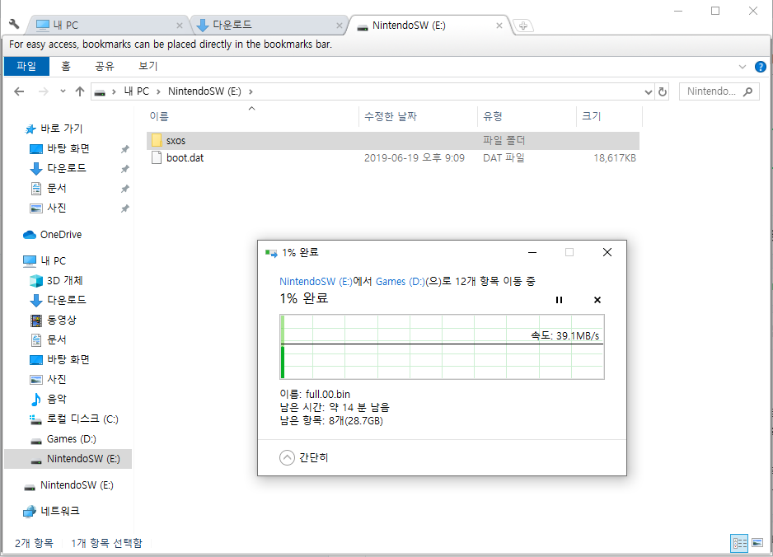Click full.00.bin file name text
773x557 pixels.
pyautogui.click(x=328, y=395)
